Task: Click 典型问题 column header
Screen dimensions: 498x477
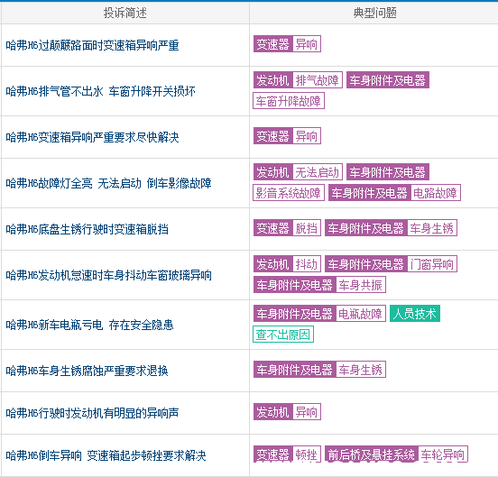Action: (374, 13)
